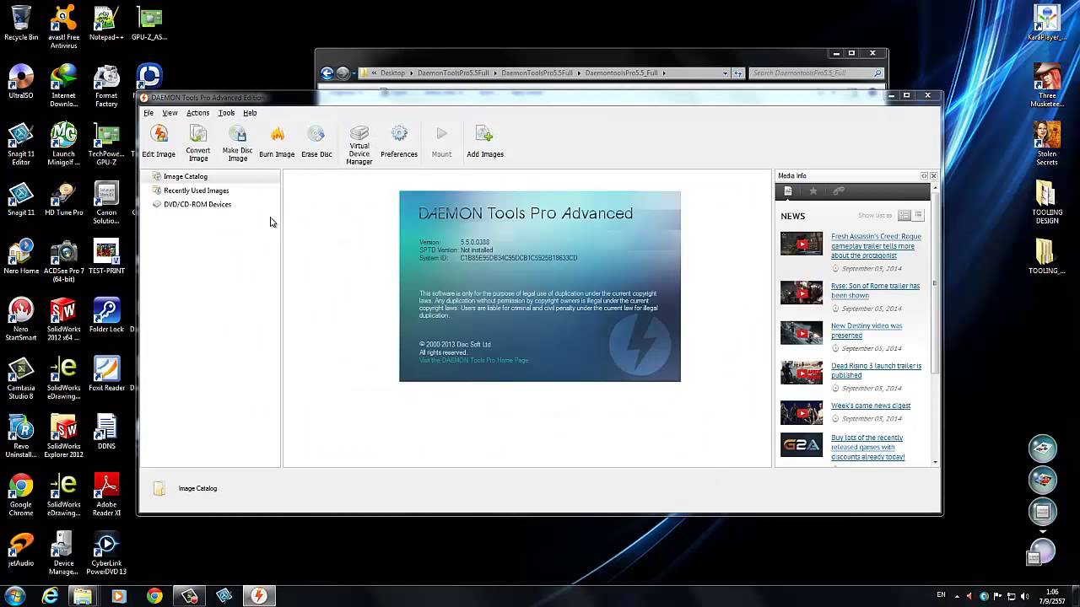This screenshot has height=607, width=1080.
Task: Click Add Images toolbar icon
Action: pyautogui.click(x=485, y=142)
